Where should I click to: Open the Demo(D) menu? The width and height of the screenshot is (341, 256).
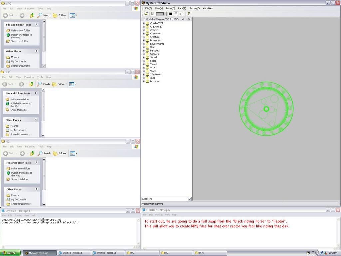tap(170, 8)
